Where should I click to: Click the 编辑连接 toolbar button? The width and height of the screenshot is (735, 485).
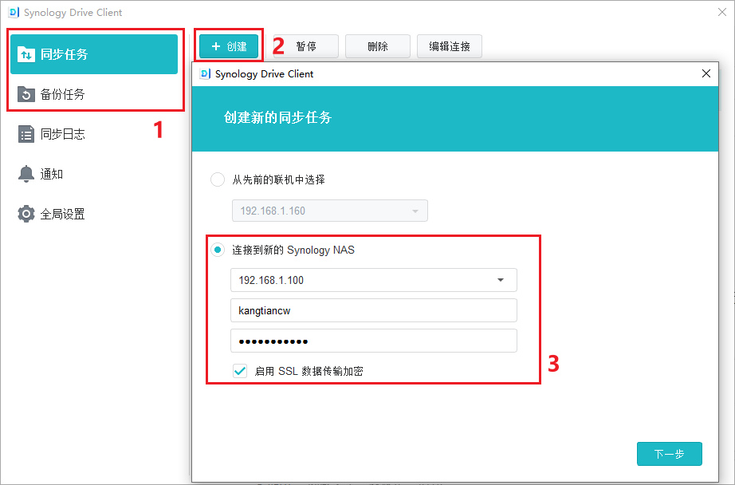450,46
